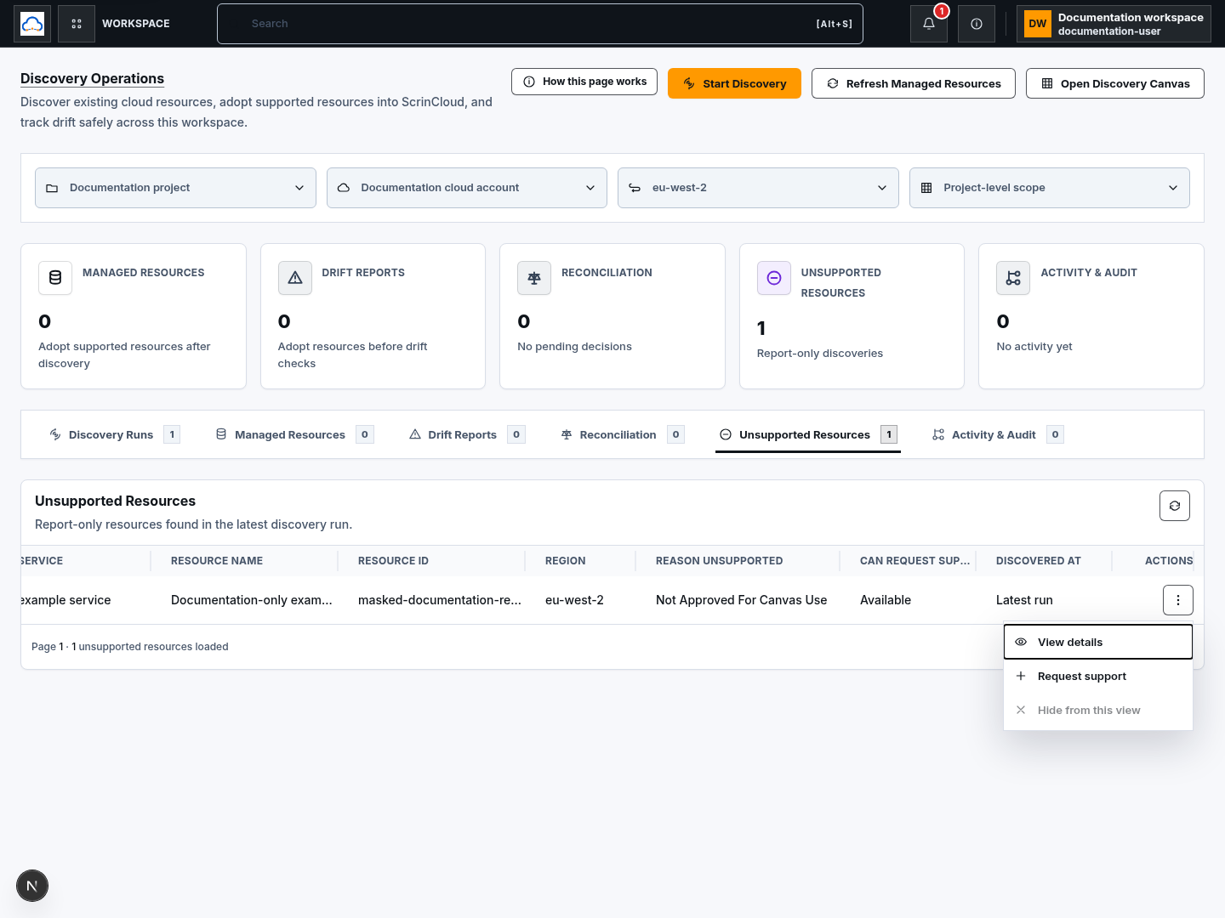Screen dimensions: 1225x918
Task: Click the plus icon beside Request support
Action: [x=1021, y=677]
